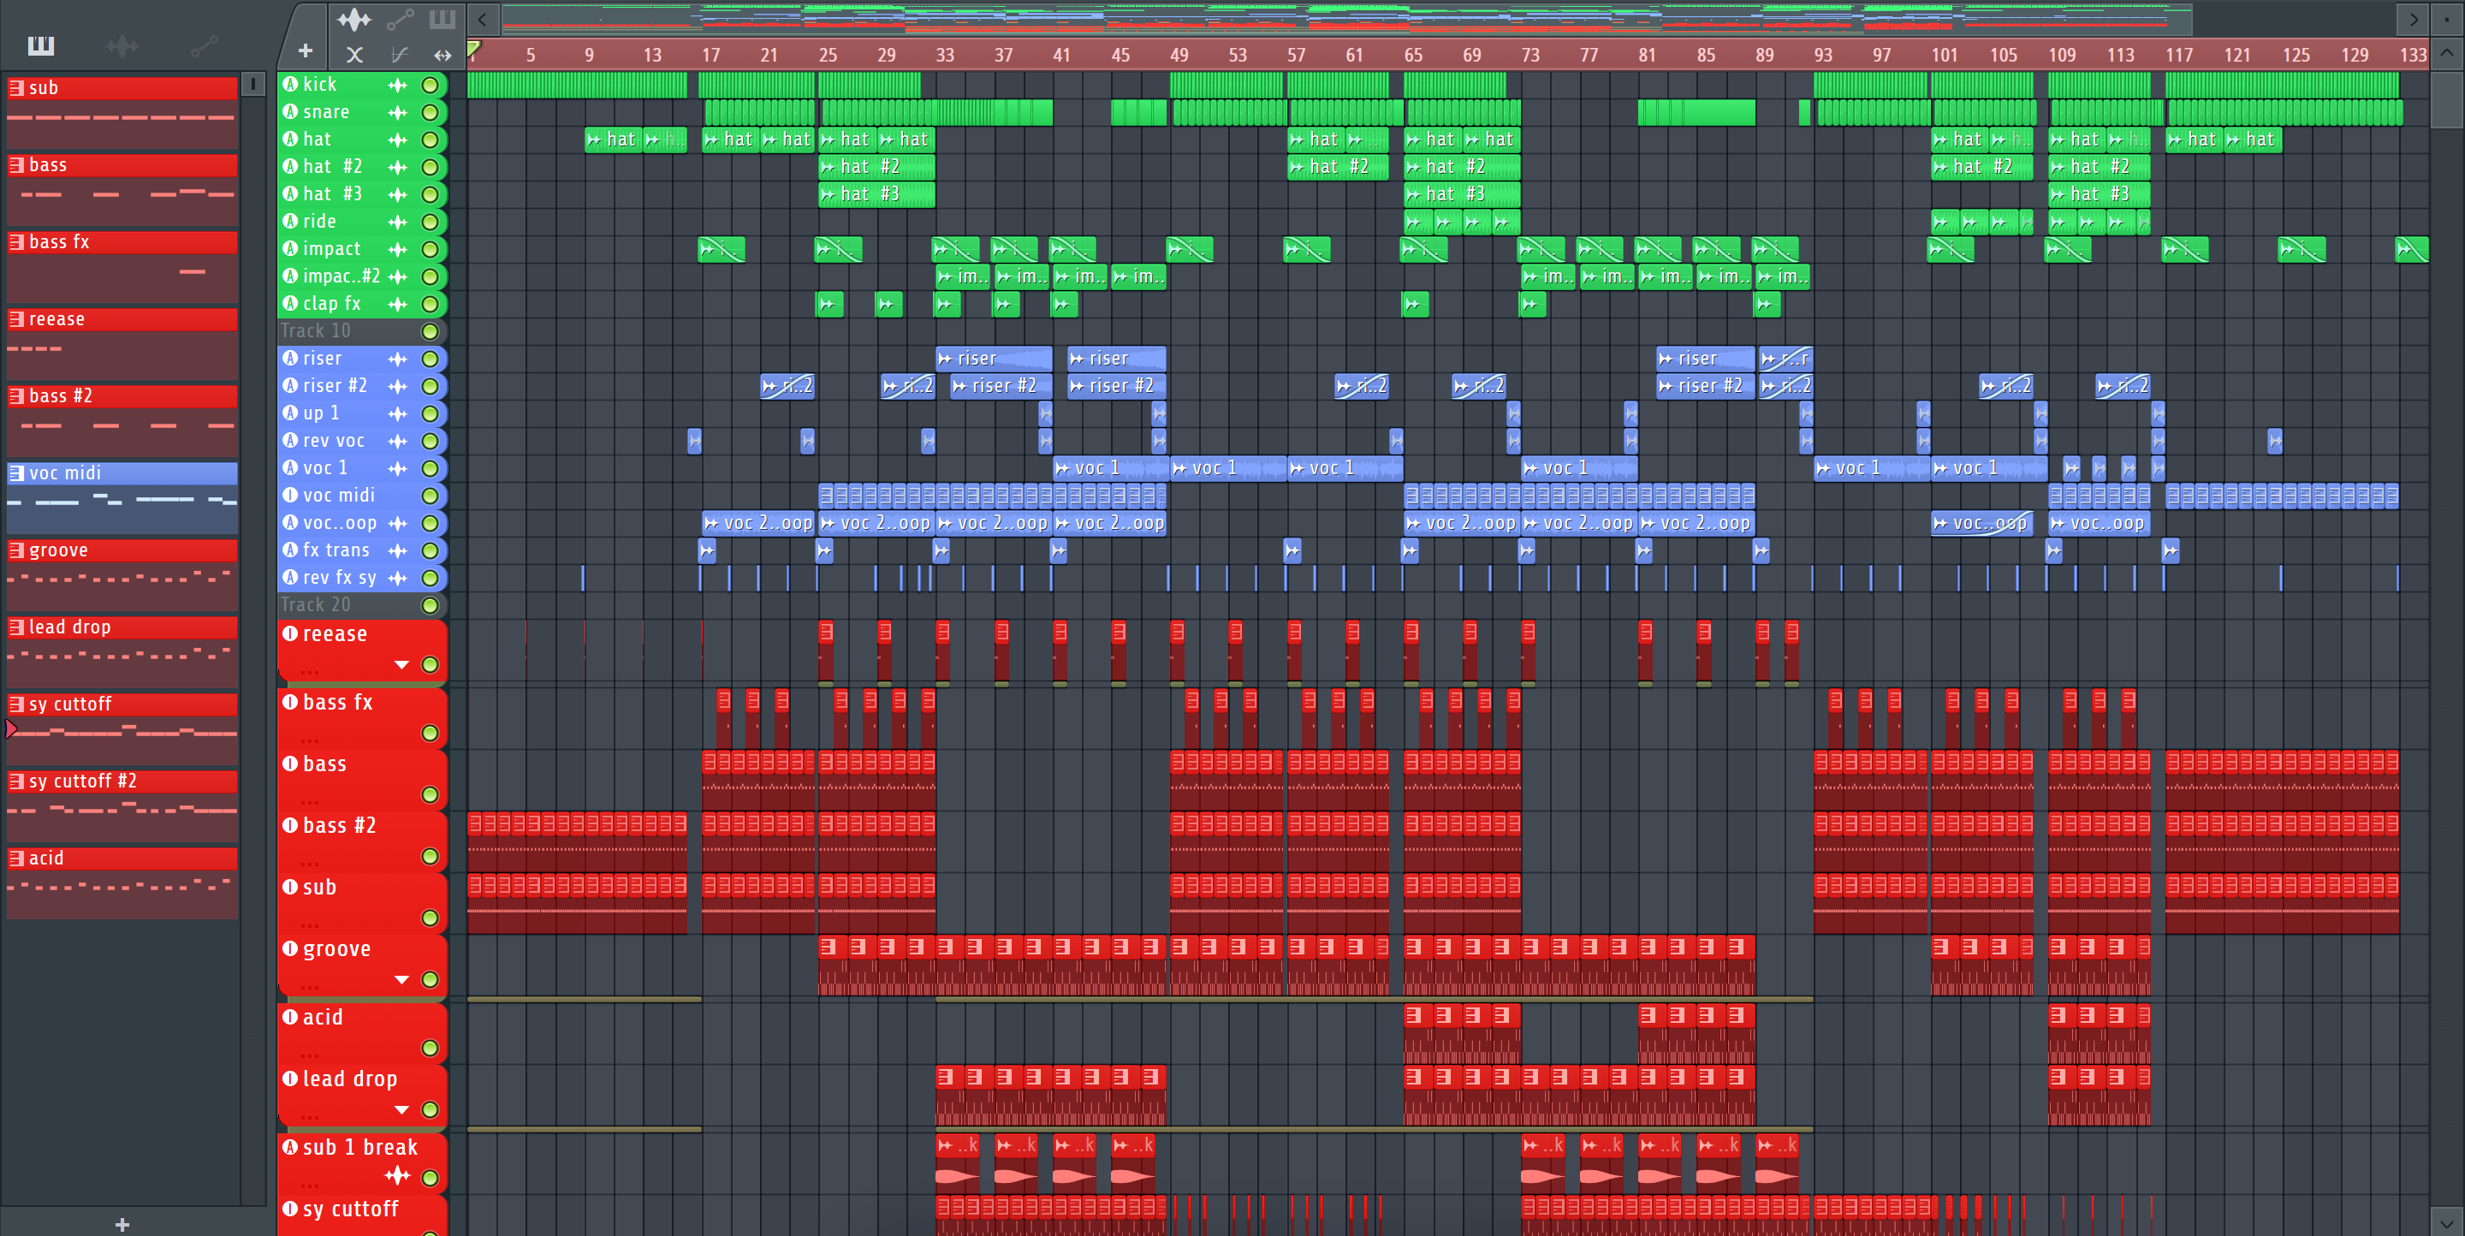Image resolution: width=2465 pixels, height=1236 pixels.
Task: Click the song overview minimap strip
Action: click(x=1346, y=18)
